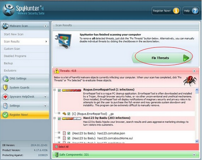
Task: Click the green arrow on Fix Threats
Action: coord(186,58)
